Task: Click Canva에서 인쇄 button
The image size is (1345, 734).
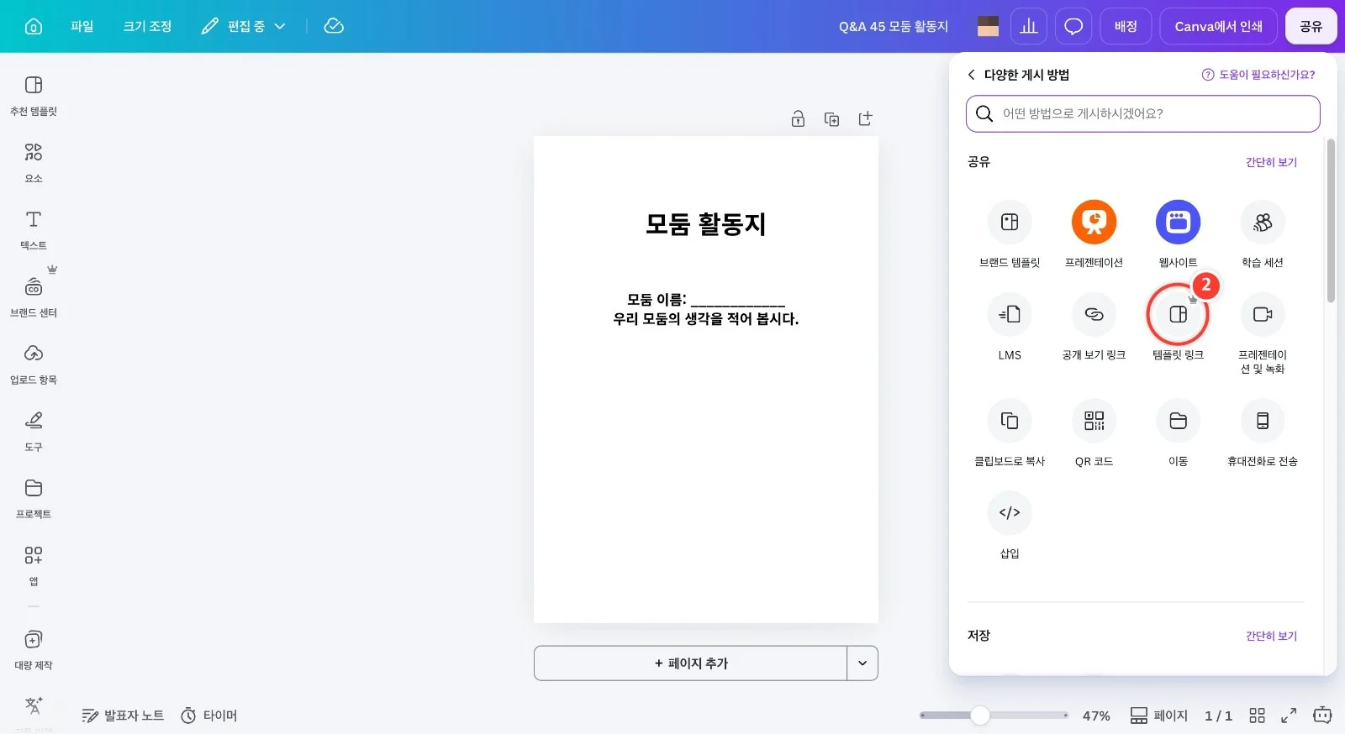Action: (x=1218, y=26)
